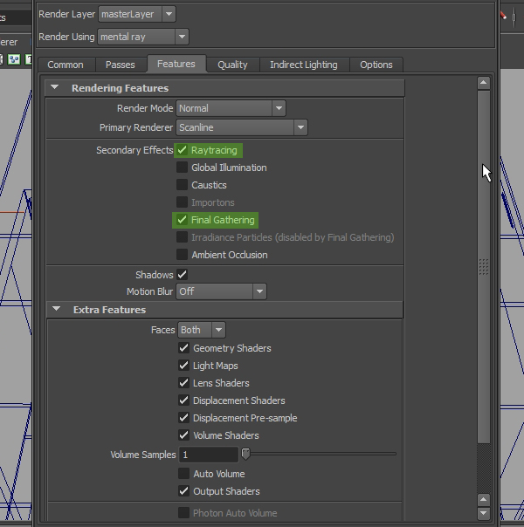
Task: Uncheck Displacement Shaders
Action: [183, 400]
